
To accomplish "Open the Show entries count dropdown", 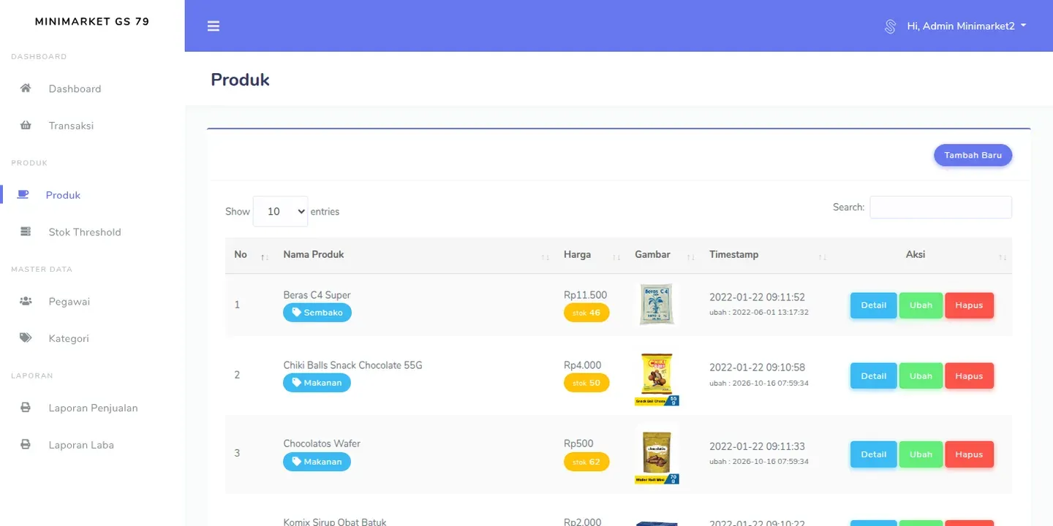I will (280, 211).
